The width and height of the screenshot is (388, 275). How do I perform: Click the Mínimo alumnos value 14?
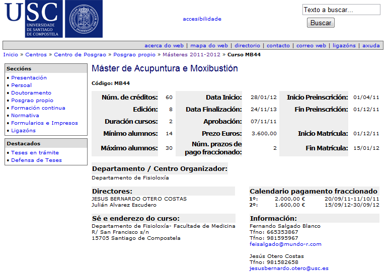click(x=169, y=134)
